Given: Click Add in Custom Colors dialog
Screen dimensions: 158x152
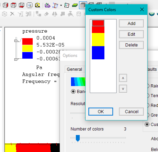Looking at the screenshot, I should pos(131,24).
